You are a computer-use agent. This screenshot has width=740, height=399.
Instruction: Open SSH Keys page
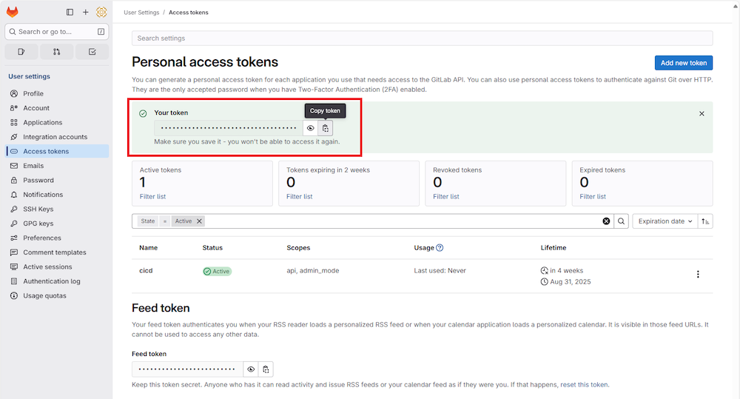58,209
